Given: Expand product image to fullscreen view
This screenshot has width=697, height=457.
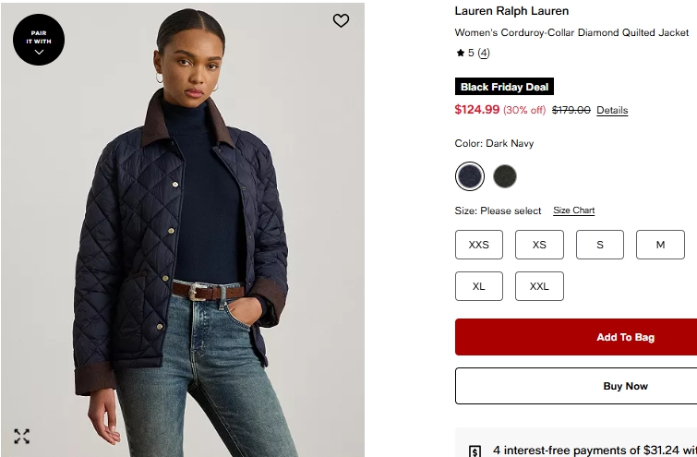Looking at the screenshot, I should click(22, 436).
